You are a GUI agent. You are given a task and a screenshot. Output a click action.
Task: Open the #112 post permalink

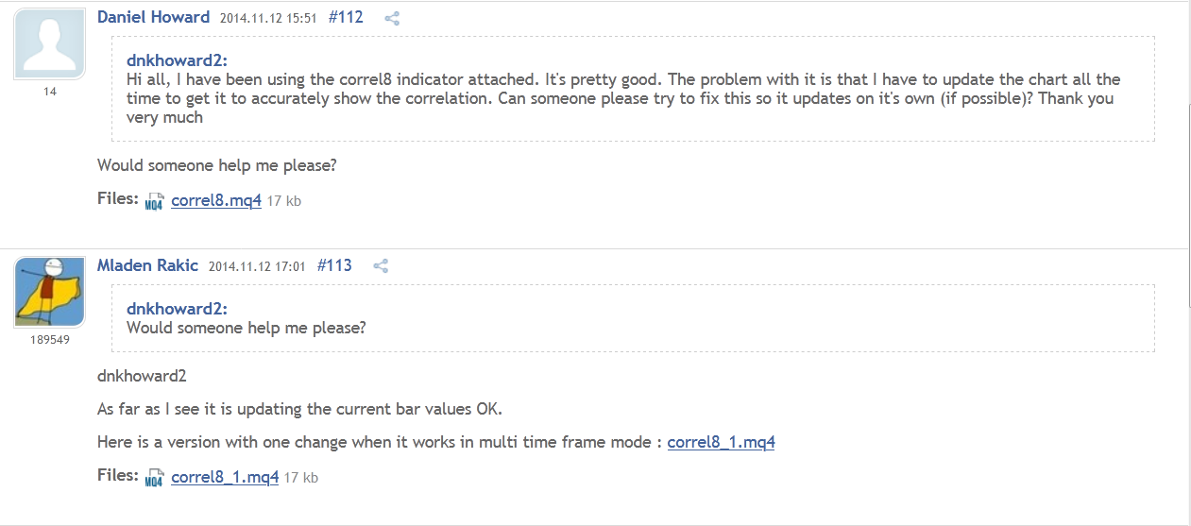click(x=346, y=17)
